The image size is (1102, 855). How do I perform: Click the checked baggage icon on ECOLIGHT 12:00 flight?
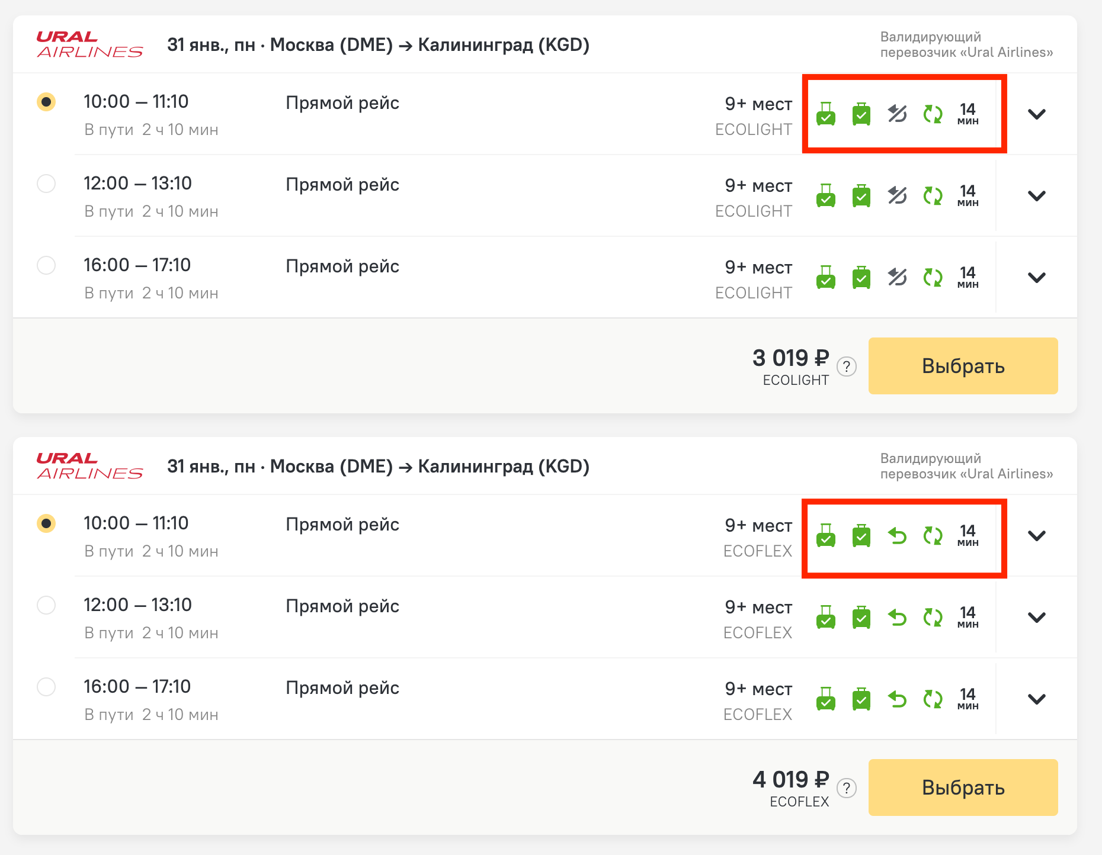point(861,195)
